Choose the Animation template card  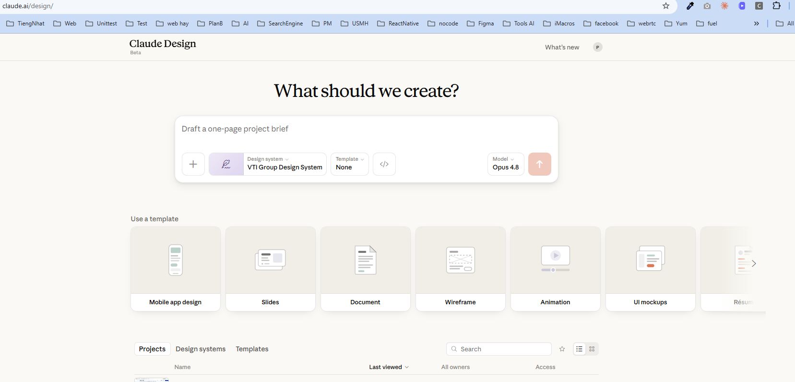click(x=556, y=269)
